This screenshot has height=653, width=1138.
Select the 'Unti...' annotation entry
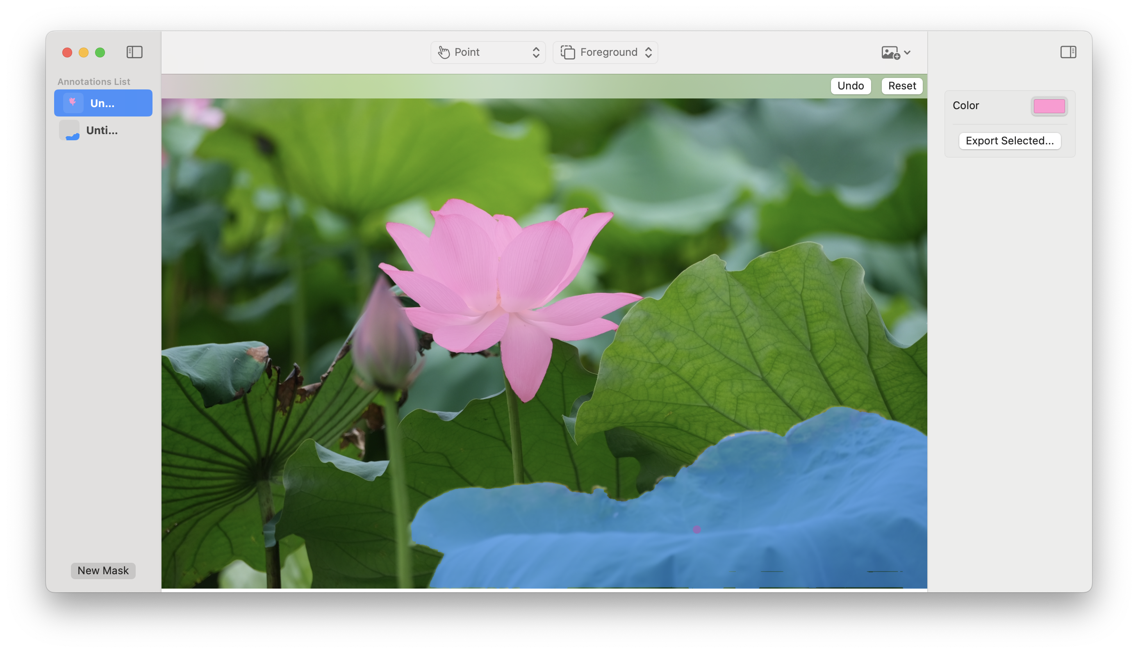click(x=103, y=130)
